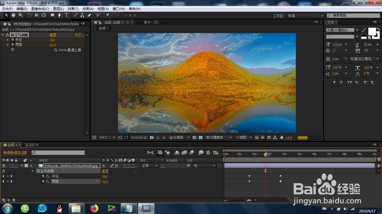Image resolution: width=382 pixels, height=214 pixels.
Task: Click the white fill color swatch
Action: (372, 32)
